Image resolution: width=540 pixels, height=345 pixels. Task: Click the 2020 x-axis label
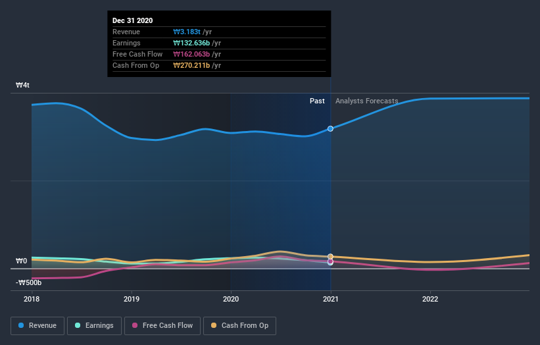coord(231,299)
